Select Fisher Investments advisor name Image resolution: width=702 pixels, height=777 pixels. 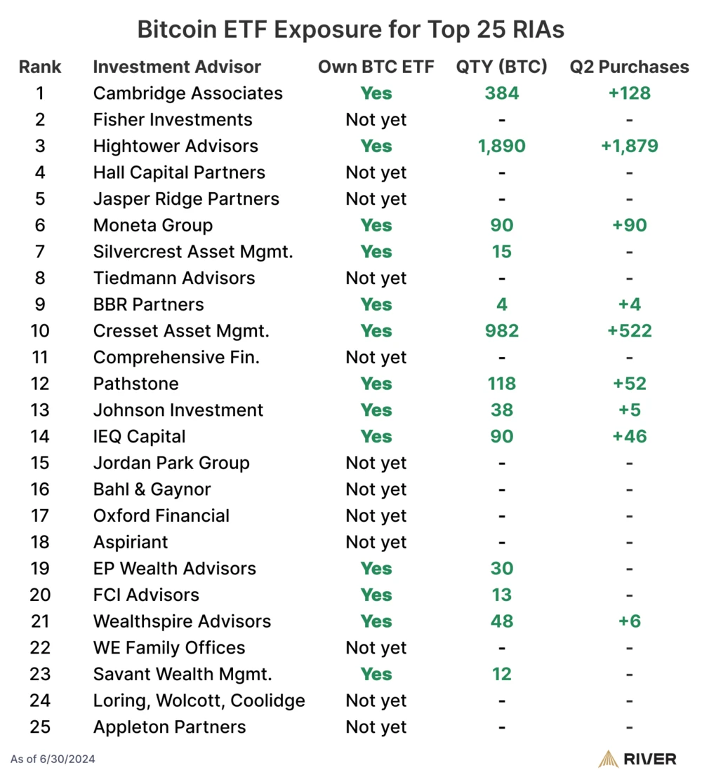173,120
